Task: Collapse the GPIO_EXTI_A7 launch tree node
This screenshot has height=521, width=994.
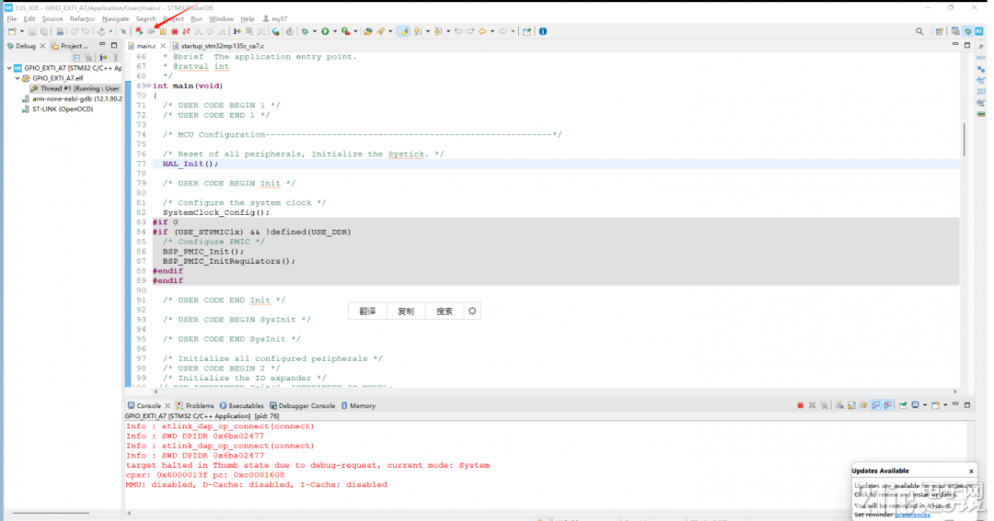Action: pyautogui.click(x=9, y=68)
